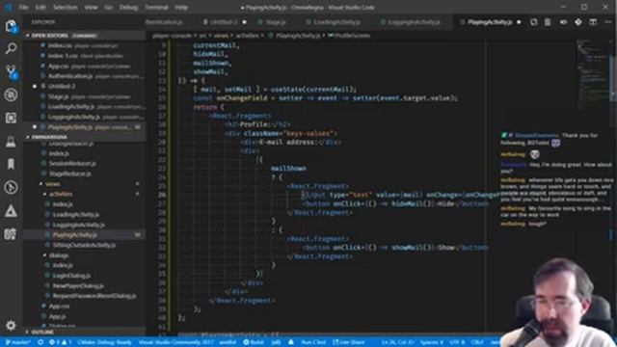617x347 pixels.
Task: Click the Run CTest button in status bar
Action: point(313,342)
